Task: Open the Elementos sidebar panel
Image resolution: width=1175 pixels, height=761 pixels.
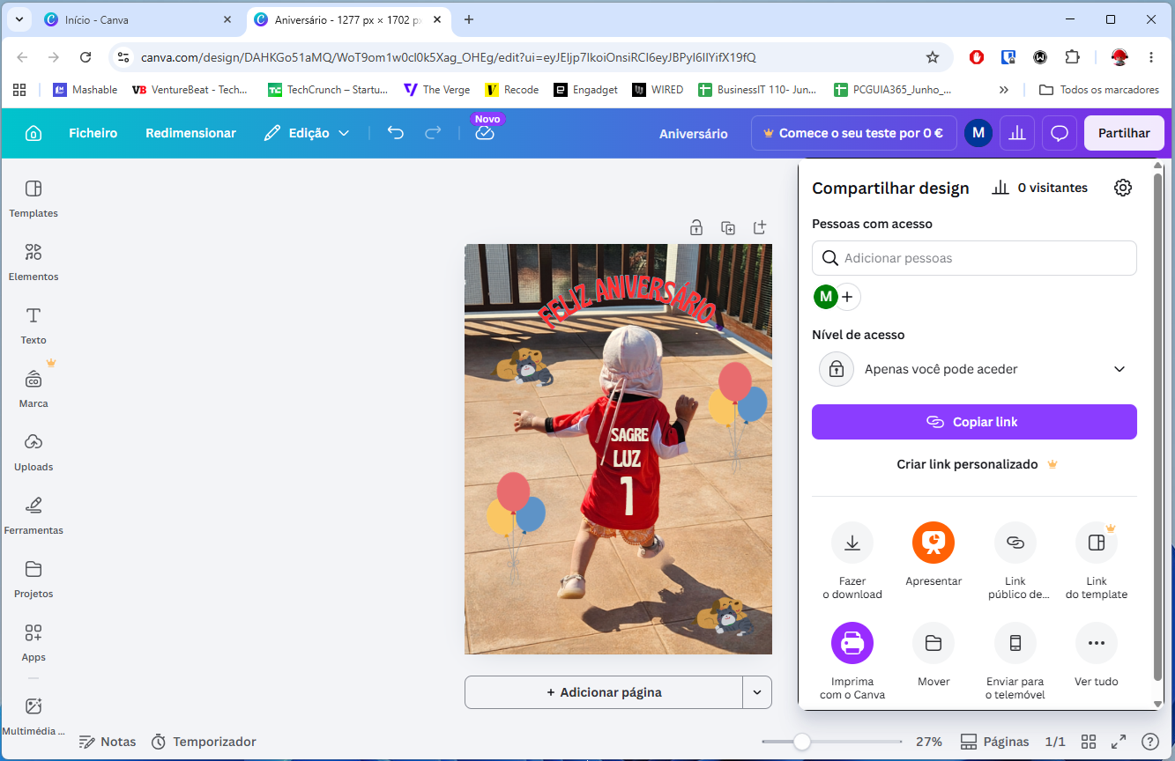Action: tap(33, 262)
